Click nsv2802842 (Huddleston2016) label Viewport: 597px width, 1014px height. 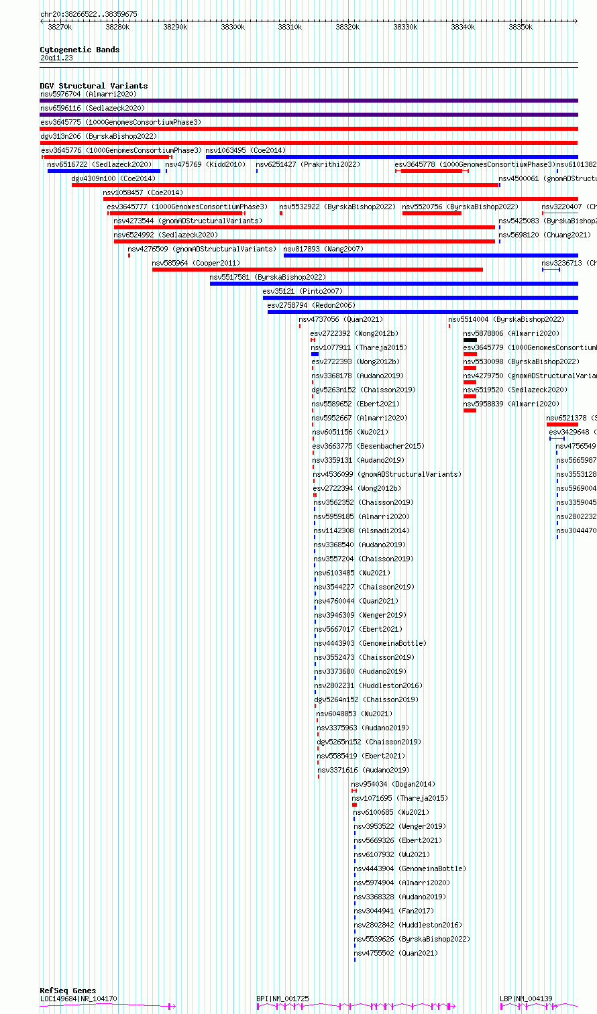pyautogui.click(x=408, y=925)
